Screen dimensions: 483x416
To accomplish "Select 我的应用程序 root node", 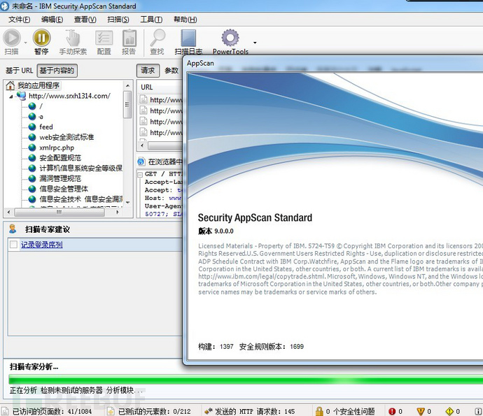I will 38,85.
